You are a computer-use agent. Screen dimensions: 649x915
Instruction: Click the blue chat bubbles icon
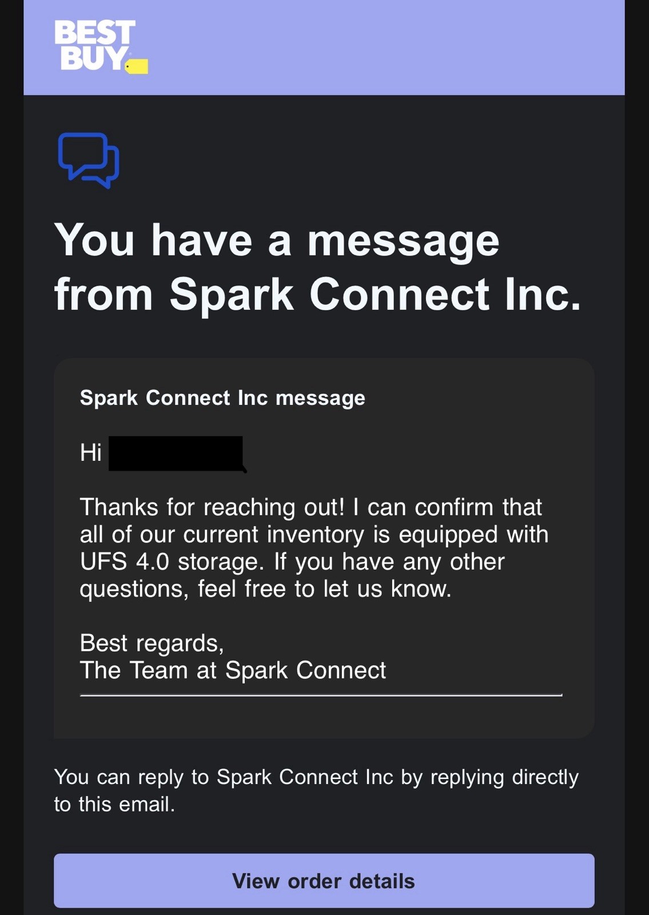[89, 160]
